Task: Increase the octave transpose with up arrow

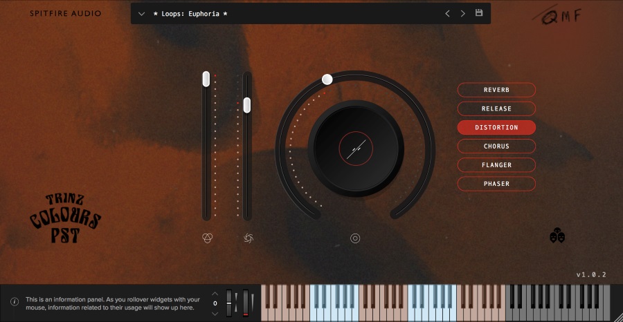Action: click(x=215, y=294)
